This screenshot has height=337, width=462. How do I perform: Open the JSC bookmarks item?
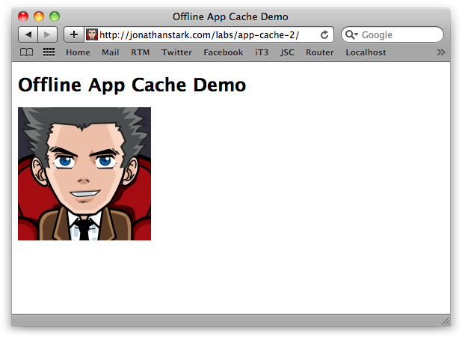tap(287, 52)
